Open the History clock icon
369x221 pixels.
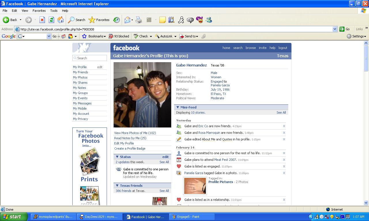[116, 20]
